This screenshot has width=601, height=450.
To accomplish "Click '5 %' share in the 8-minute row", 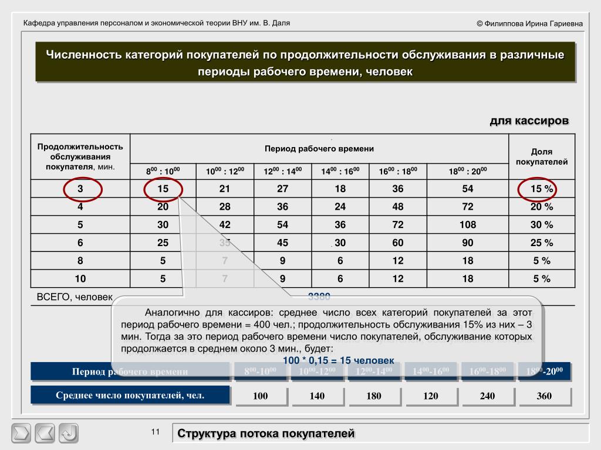I will (542, 261).
